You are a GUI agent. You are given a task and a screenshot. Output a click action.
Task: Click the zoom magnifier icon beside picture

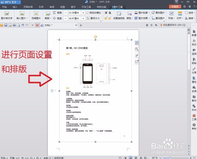(137, 49)
